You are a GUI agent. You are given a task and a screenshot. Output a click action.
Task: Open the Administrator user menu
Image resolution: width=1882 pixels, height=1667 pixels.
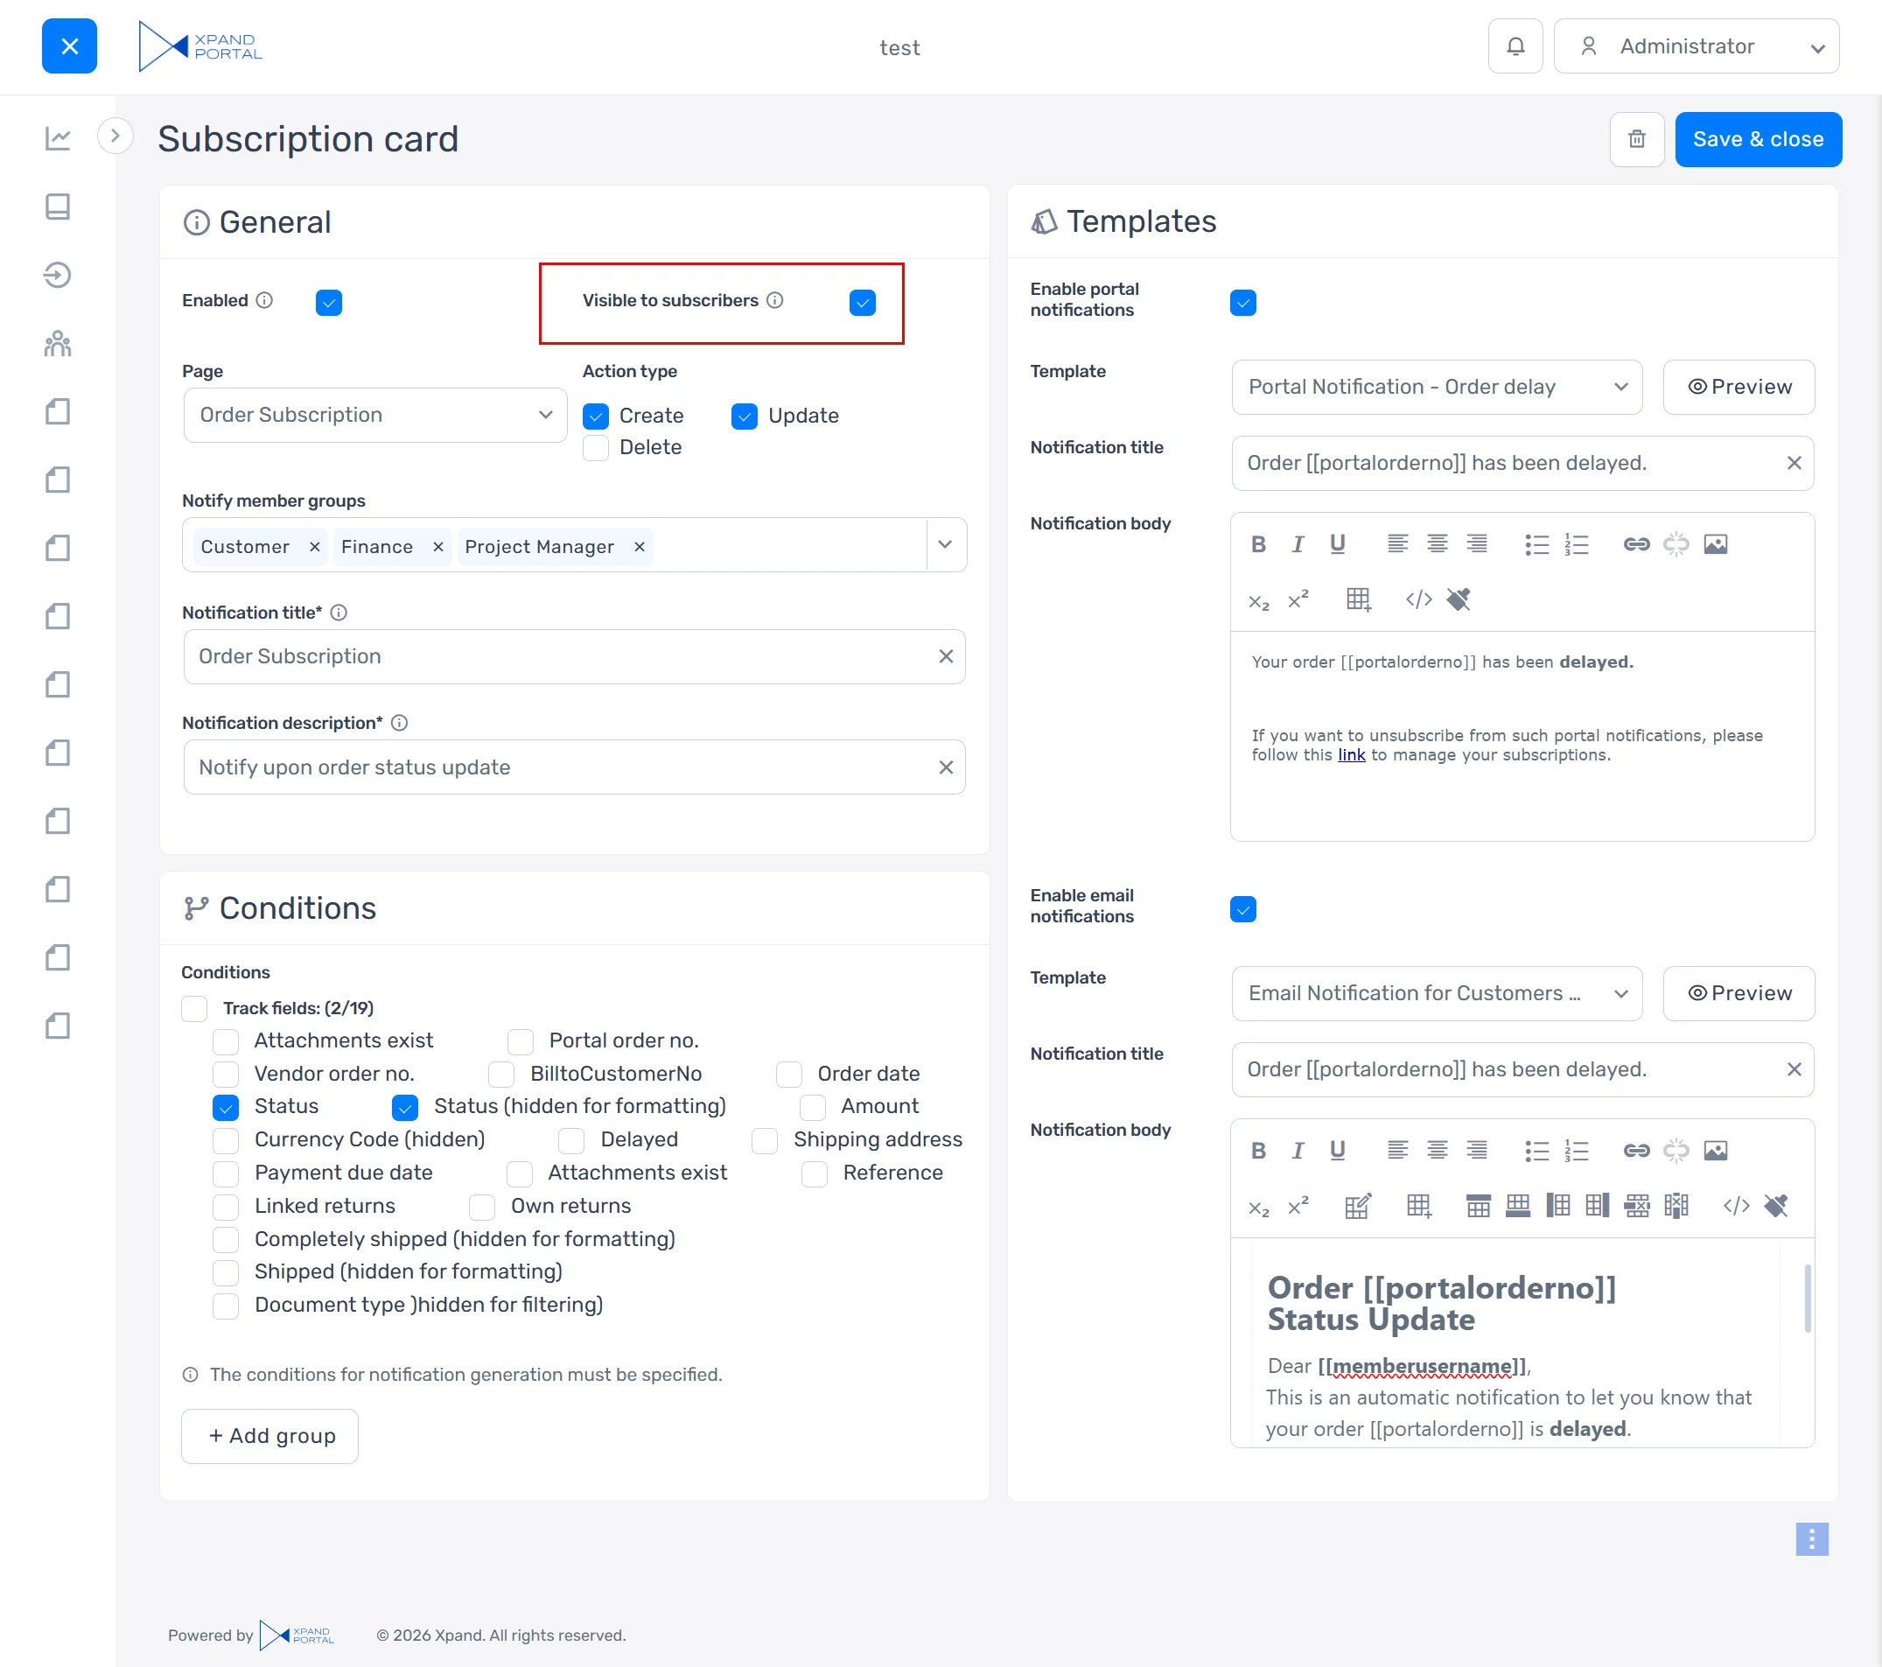[1696, 46]
